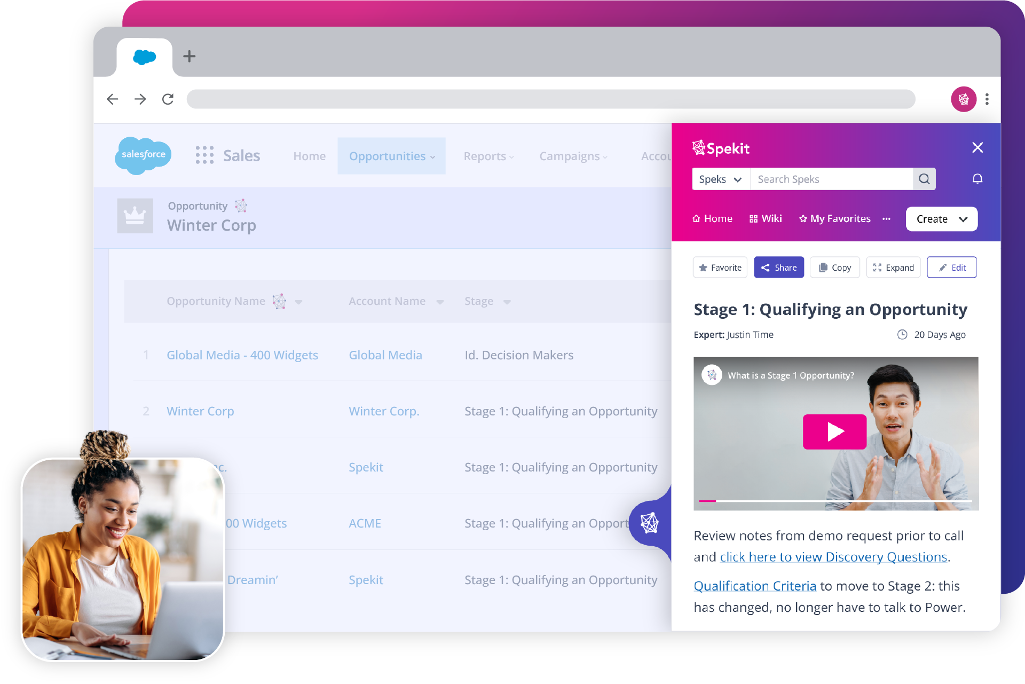Viewport: 1025px width, 684px height.
Task: Click the Spekit icon next to Opportunity Name column
Action: point(279,301)
